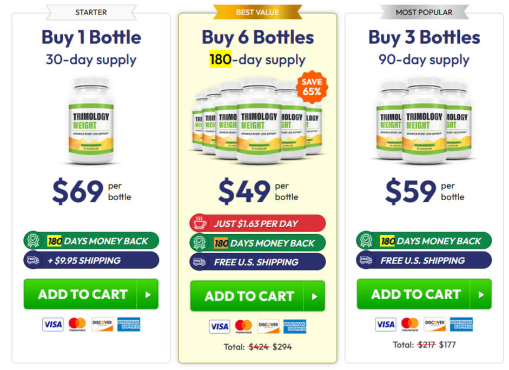
Task: Click the $294 discounted total price
Action: pos(282,347)
